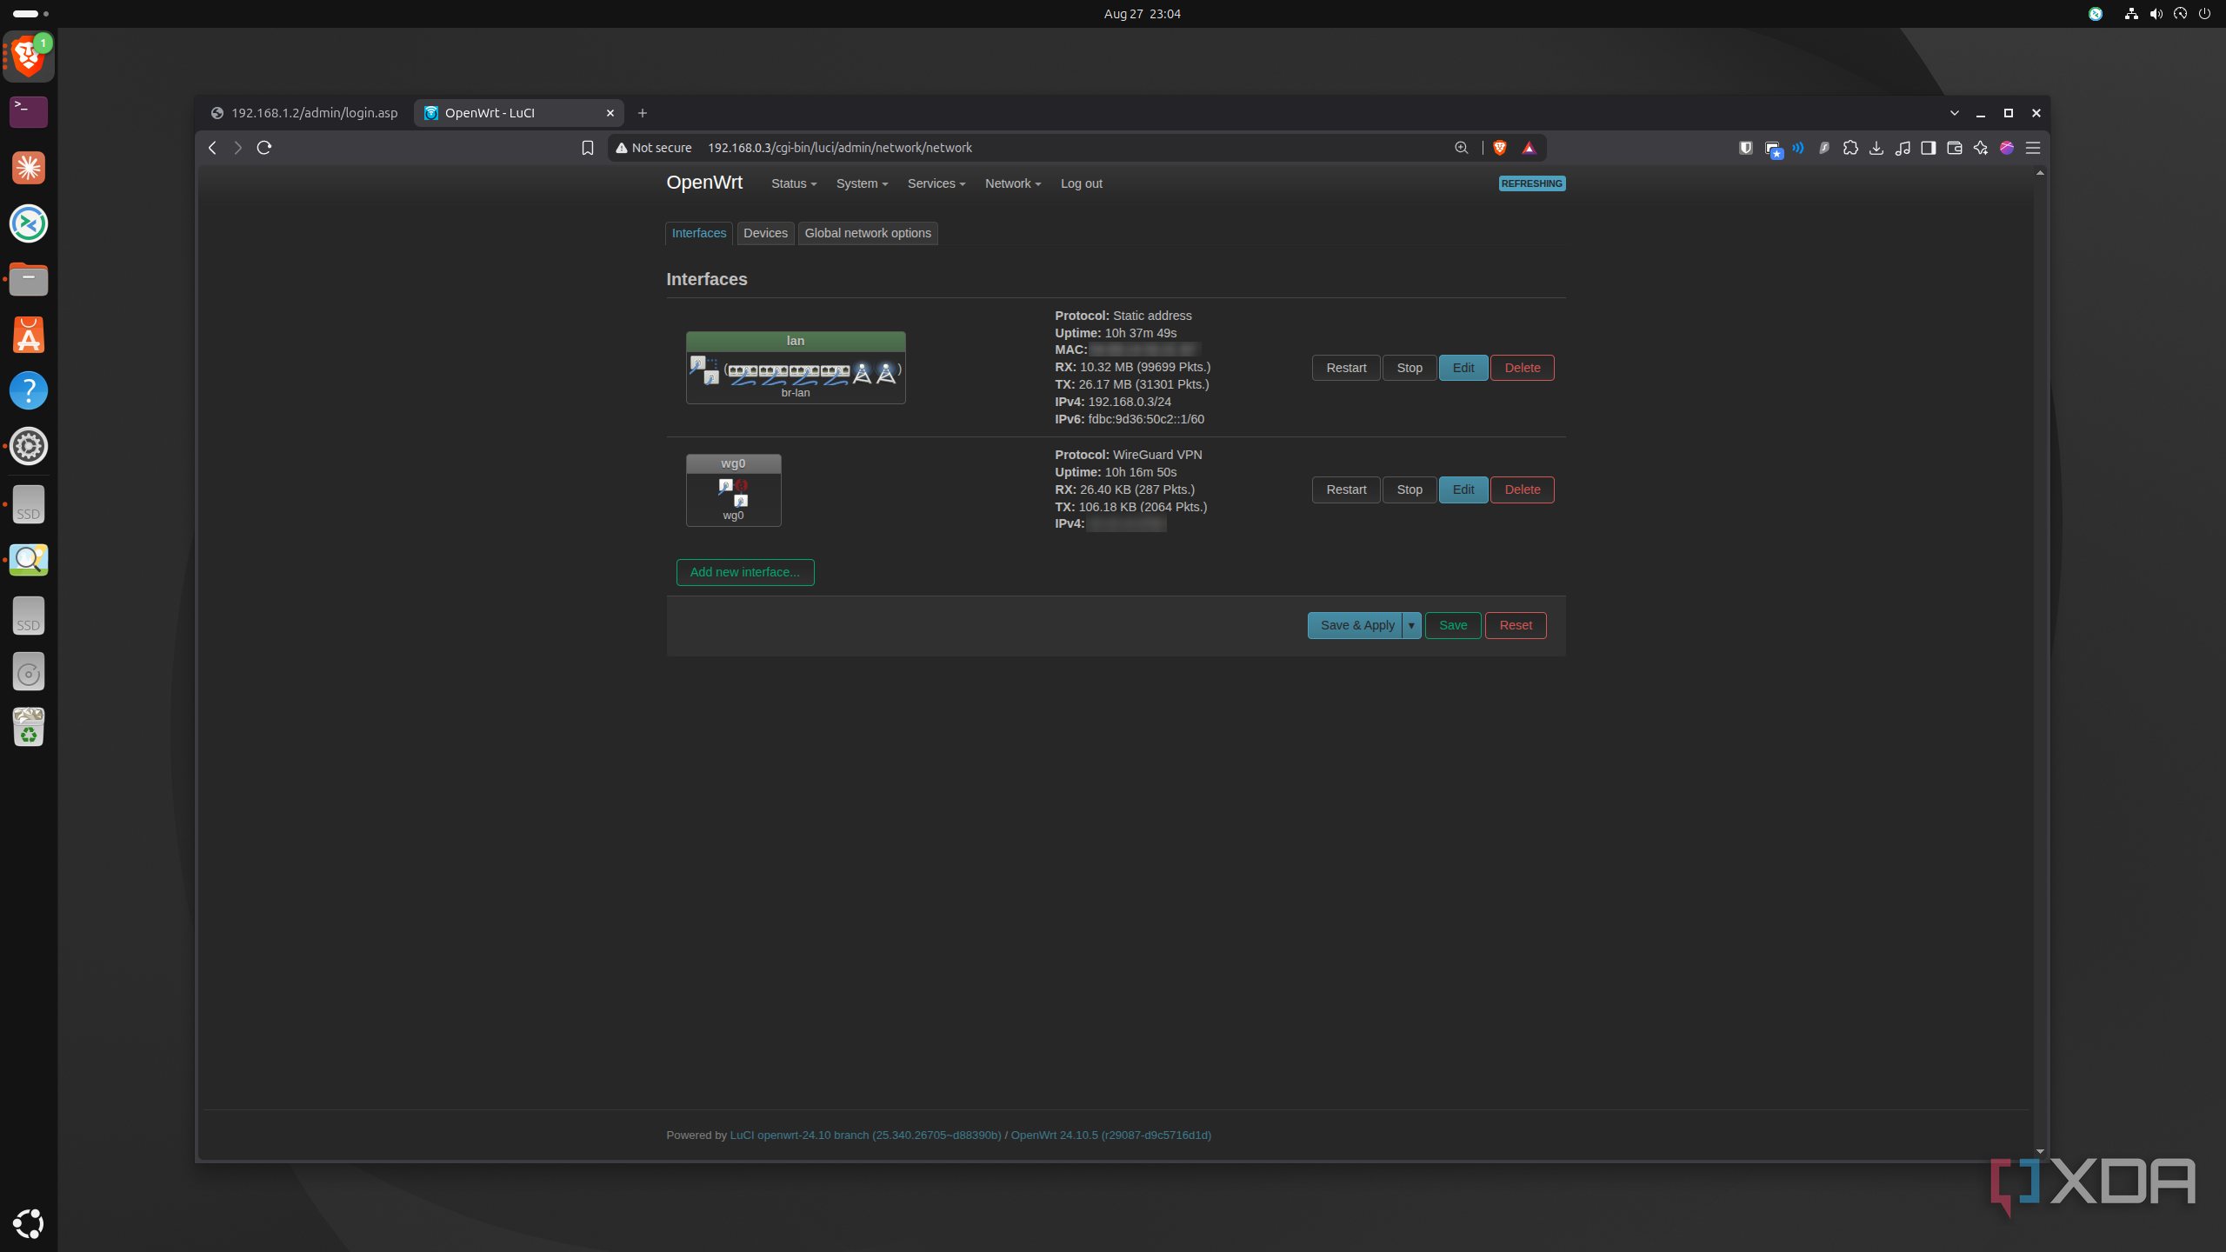
Task: Stop the lan interface
Action: [x=1410, y=368]
